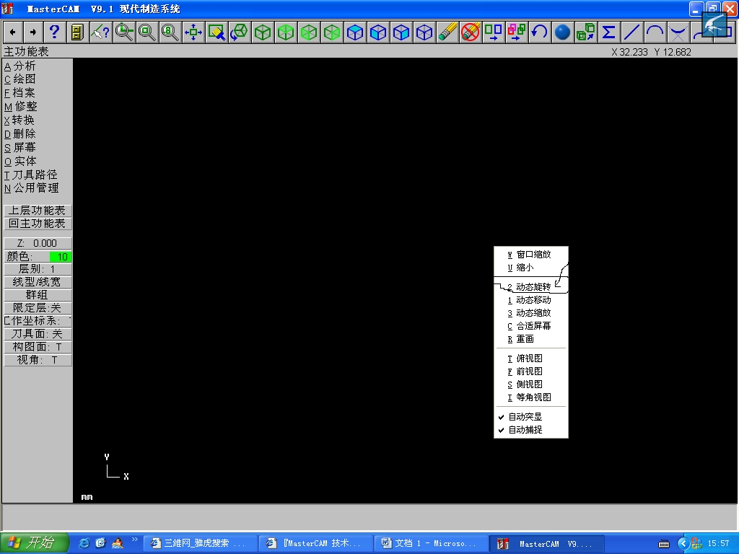Open the 视角: T selector
The width and height of the screenshot is (739, 554).
(x=38, y=361)
